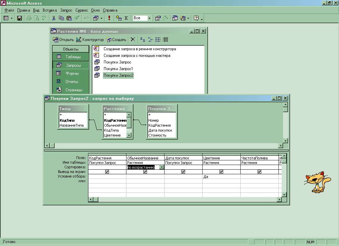Image resolution: width=339 pixels, height=246 pixels.
Task: Click the Show Table icon with yellow plus
Action: point(119,18)
